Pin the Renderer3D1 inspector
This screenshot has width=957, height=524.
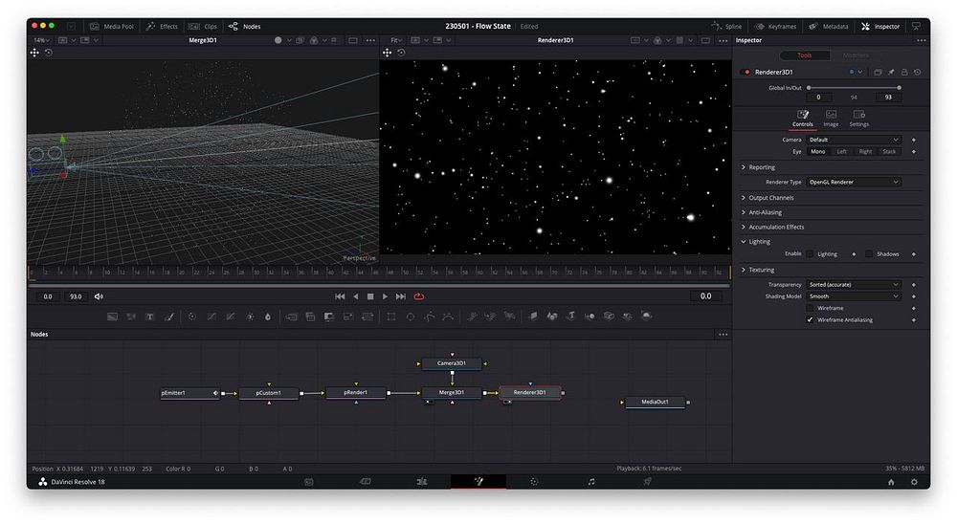click(x=891, y=72)
